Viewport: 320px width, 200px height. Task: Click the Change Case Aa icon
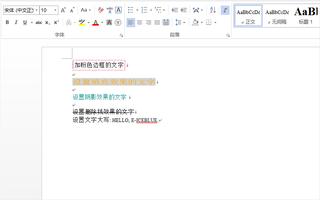coord(84,10)
